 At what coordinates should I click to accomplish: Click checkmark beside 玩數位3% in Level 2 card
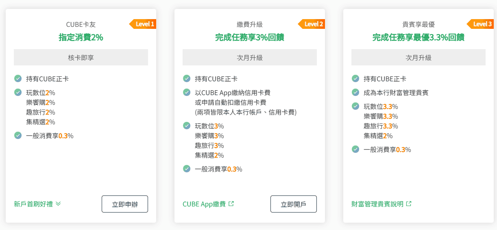(187, 126)
